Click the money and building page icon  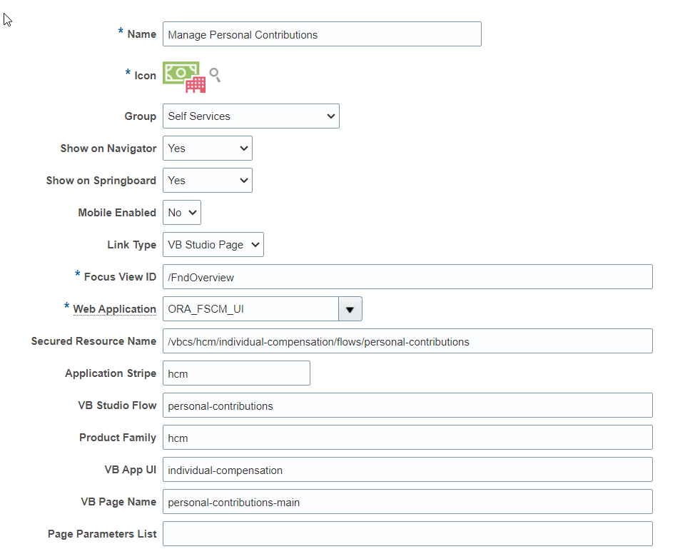pos(184,77)
